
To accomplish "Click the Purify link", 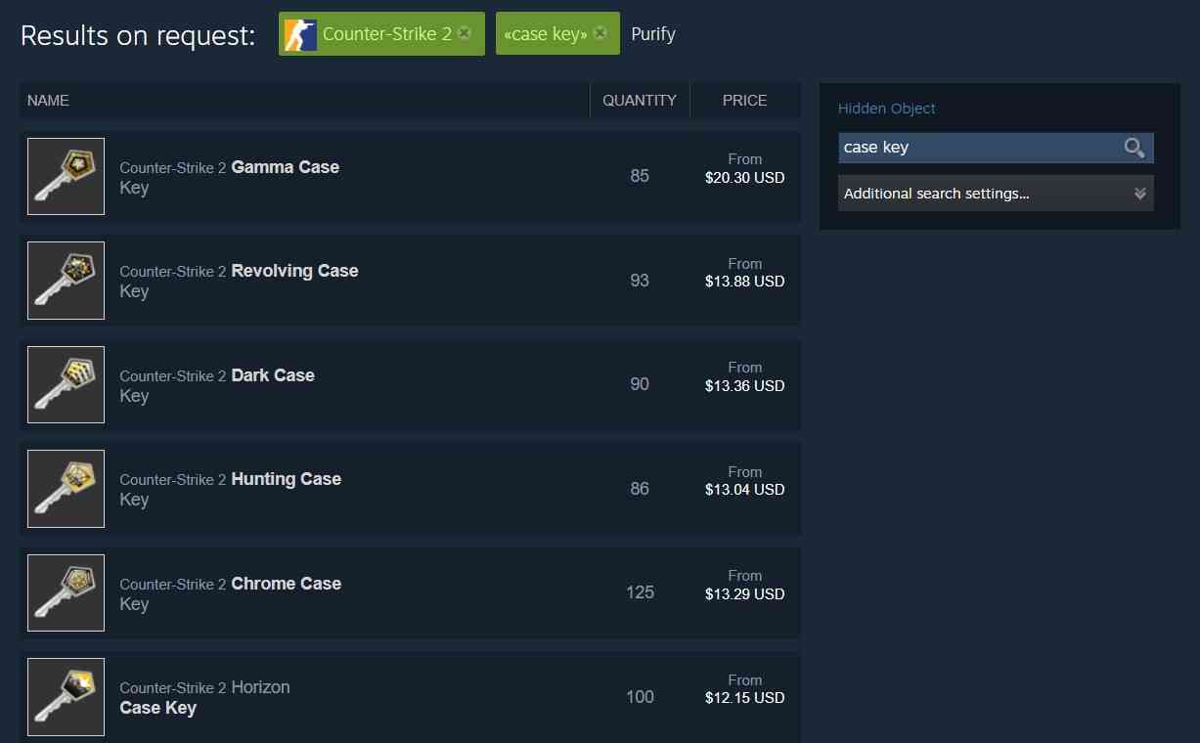I will (x=653, y=34).
